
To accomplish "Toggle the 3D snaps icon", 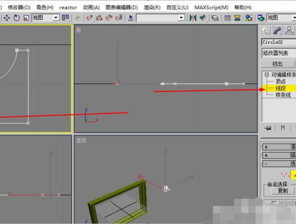I will [89, 18].
